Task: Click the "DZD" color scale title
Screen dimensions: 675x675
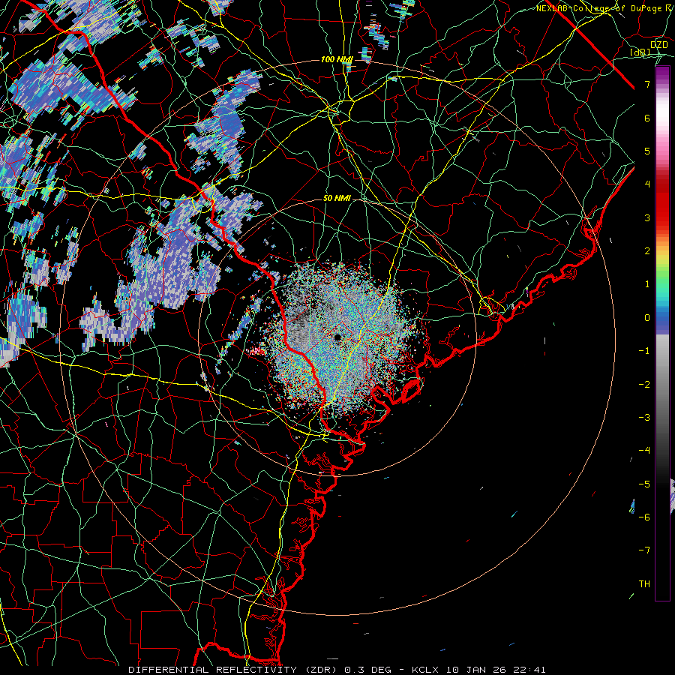Action: (x=659, y=44)
